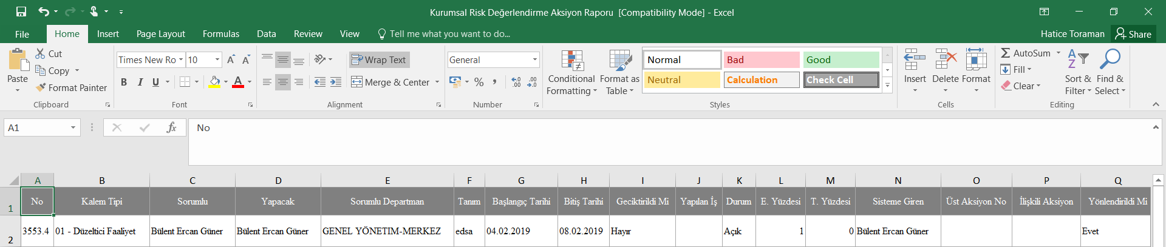Image resolution: width=1166 pixels, height=247 pixels.
Task: Expand the Name Box dropdown arrow
Action: (73, 127)
